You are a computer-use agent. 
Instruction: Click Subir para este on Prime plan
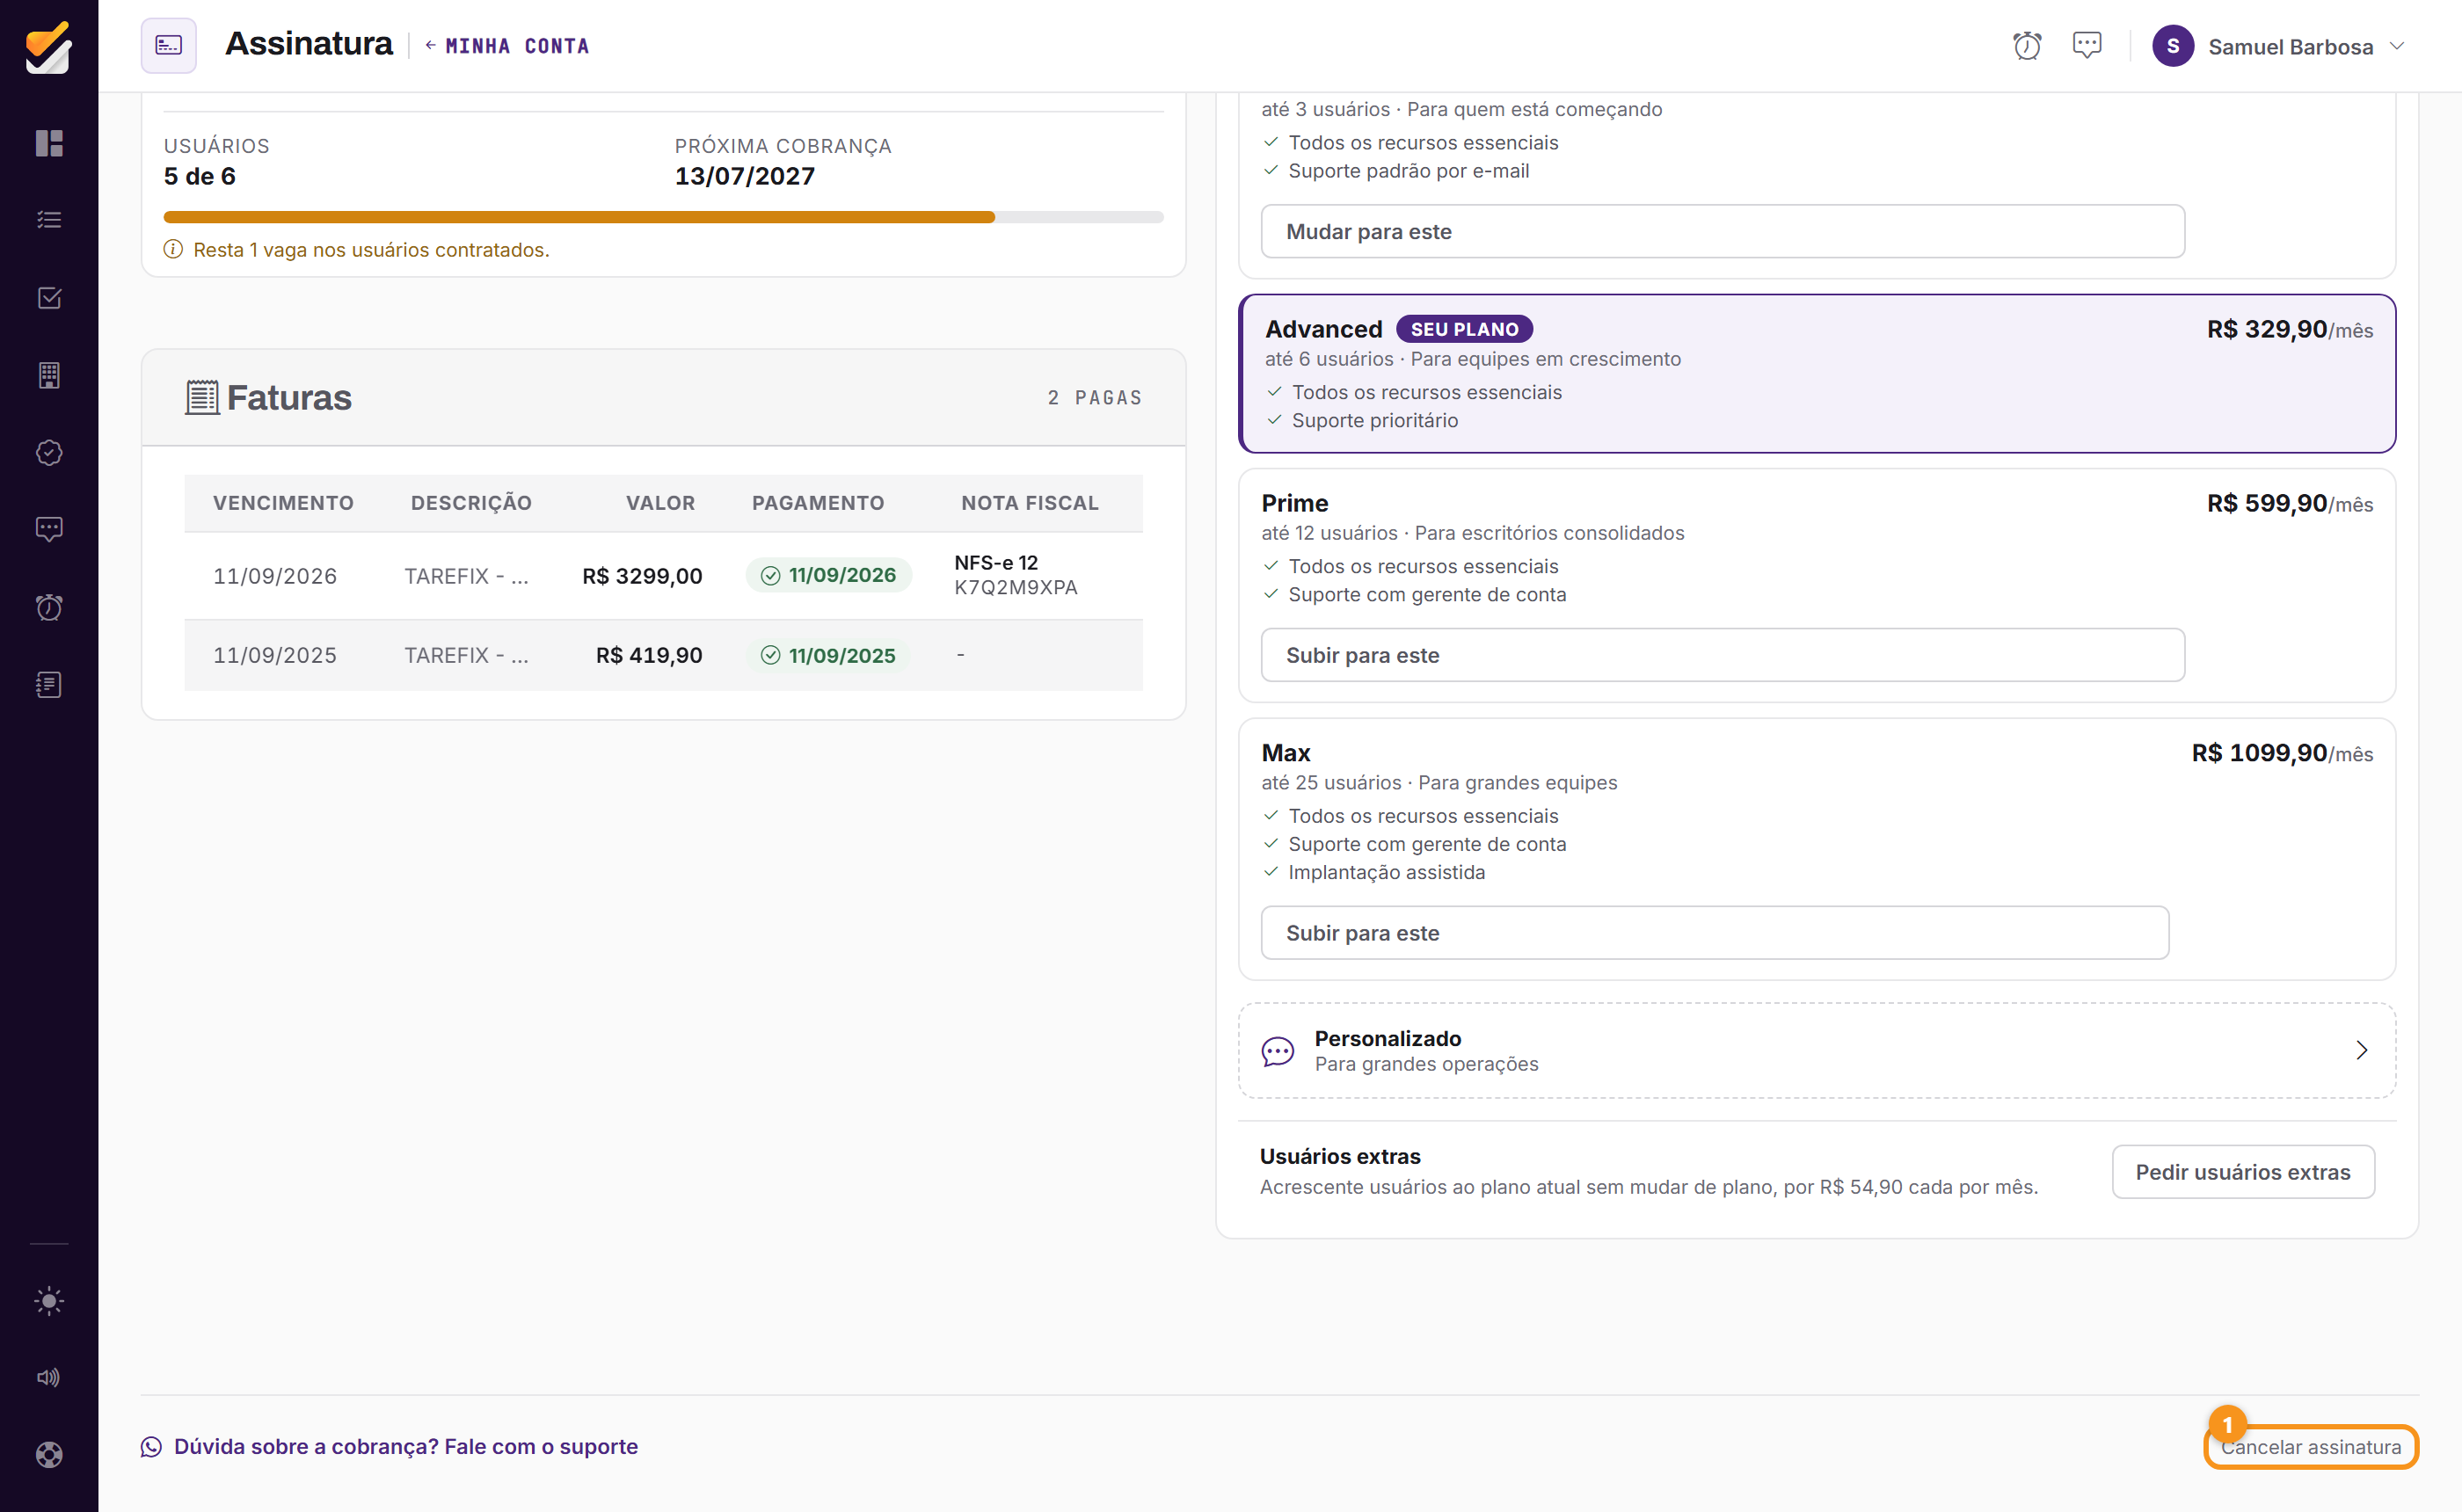1722,655
